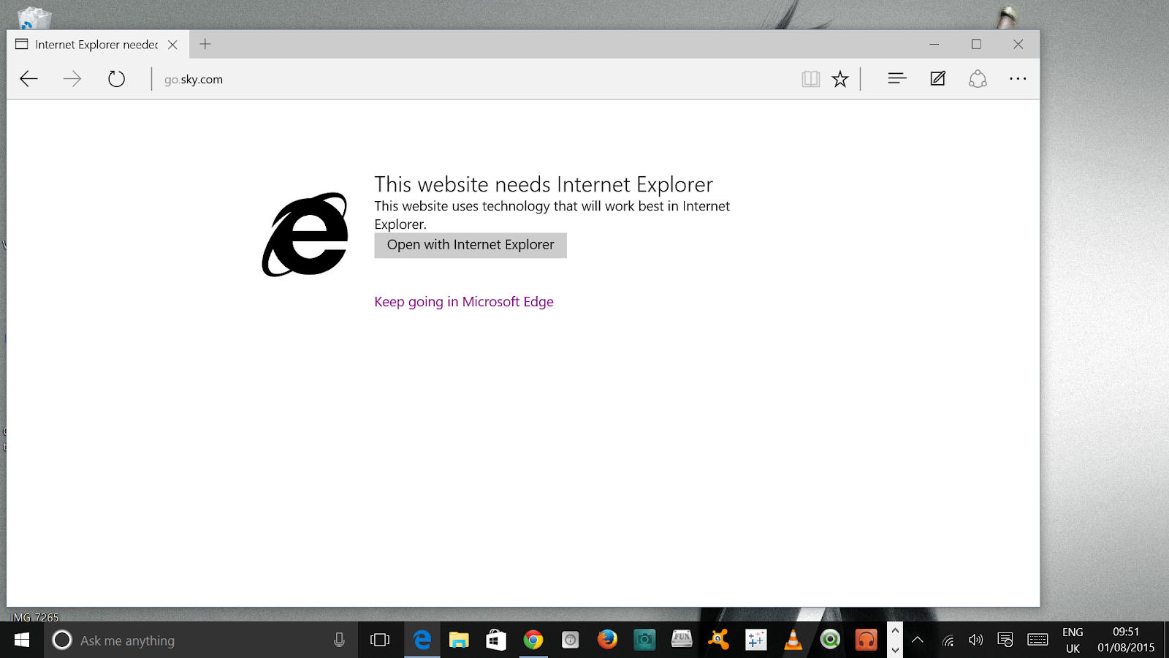Open the FUN drive taskbar icon
The height and width of the screenshot is (658, 1169).
[x=682, y=640]
